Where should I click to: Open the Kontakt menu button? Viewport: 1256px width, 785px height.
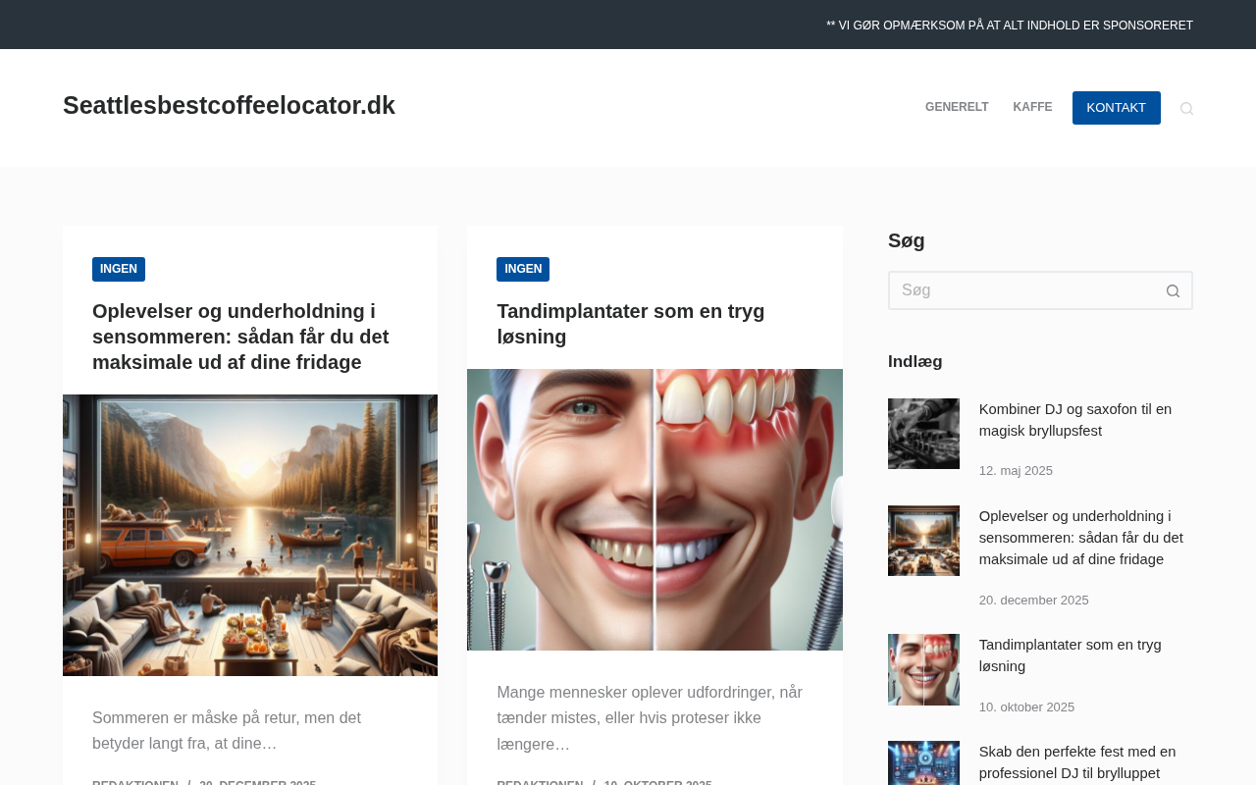point(1117,108)
